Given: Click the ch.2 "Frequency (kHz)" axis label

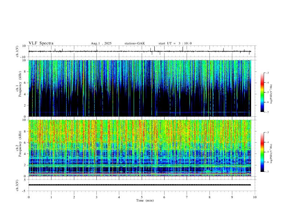Looking at the screenshot, I should [x=20, y=143].
